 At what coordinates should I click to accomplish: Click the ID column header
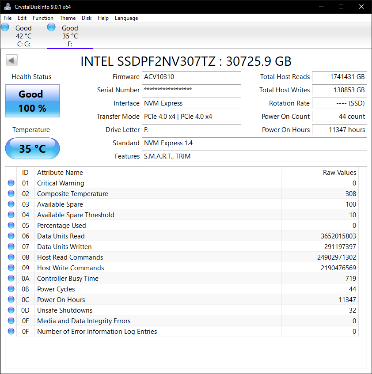click(25, 173)
